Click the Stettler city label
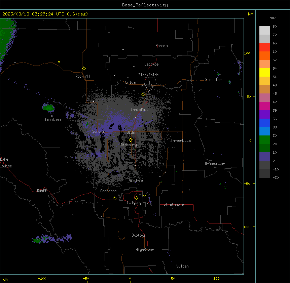Screen dimensions: 290x283 click(213, 80)
